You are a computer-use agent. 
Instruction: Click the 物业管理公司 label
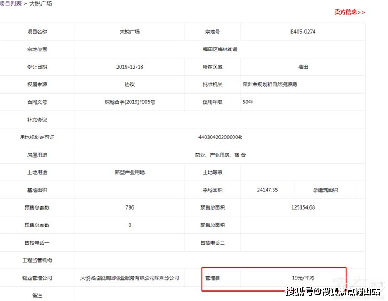tap(37, 278)
